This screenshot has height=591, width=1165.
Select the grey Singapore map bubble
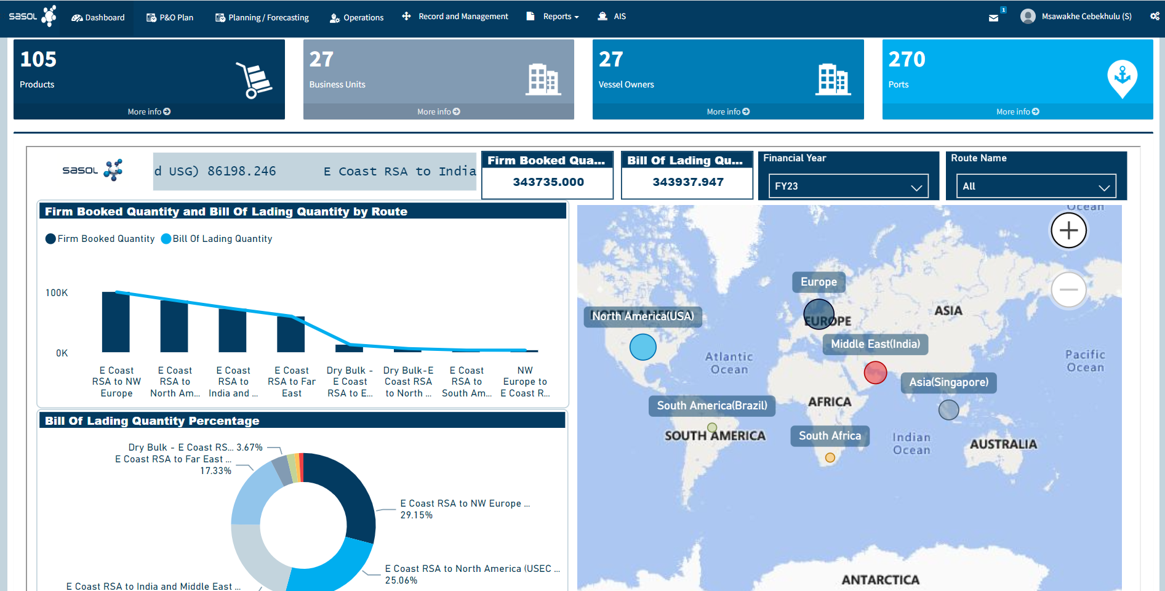(949, 409)
